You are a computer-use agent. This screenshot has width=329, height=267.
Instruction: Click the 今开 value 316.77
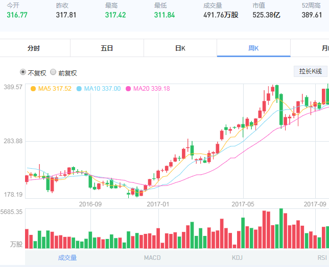[17, 15]
